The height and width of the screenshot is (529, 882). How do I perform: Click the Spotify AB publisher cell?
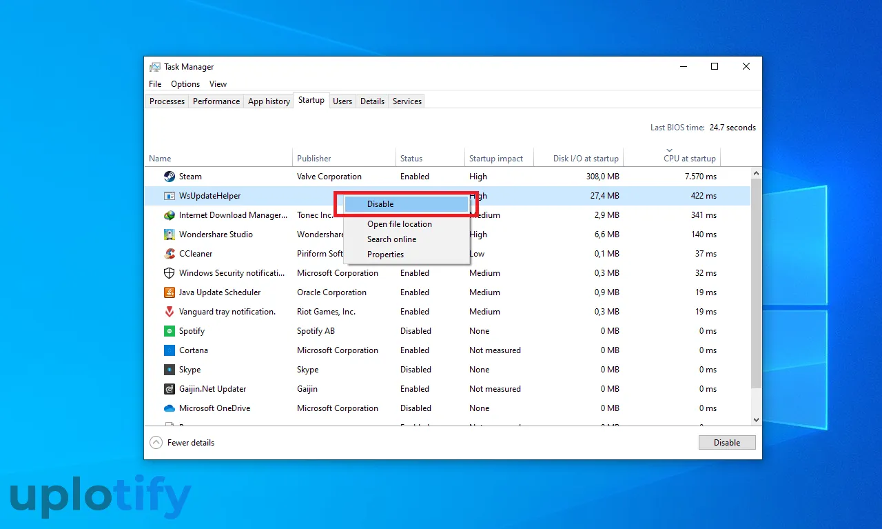pyautogui.click(x=316, y=331)
